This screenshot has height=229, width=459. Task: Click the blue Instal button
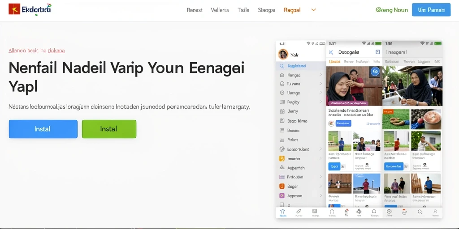[43, 129]
